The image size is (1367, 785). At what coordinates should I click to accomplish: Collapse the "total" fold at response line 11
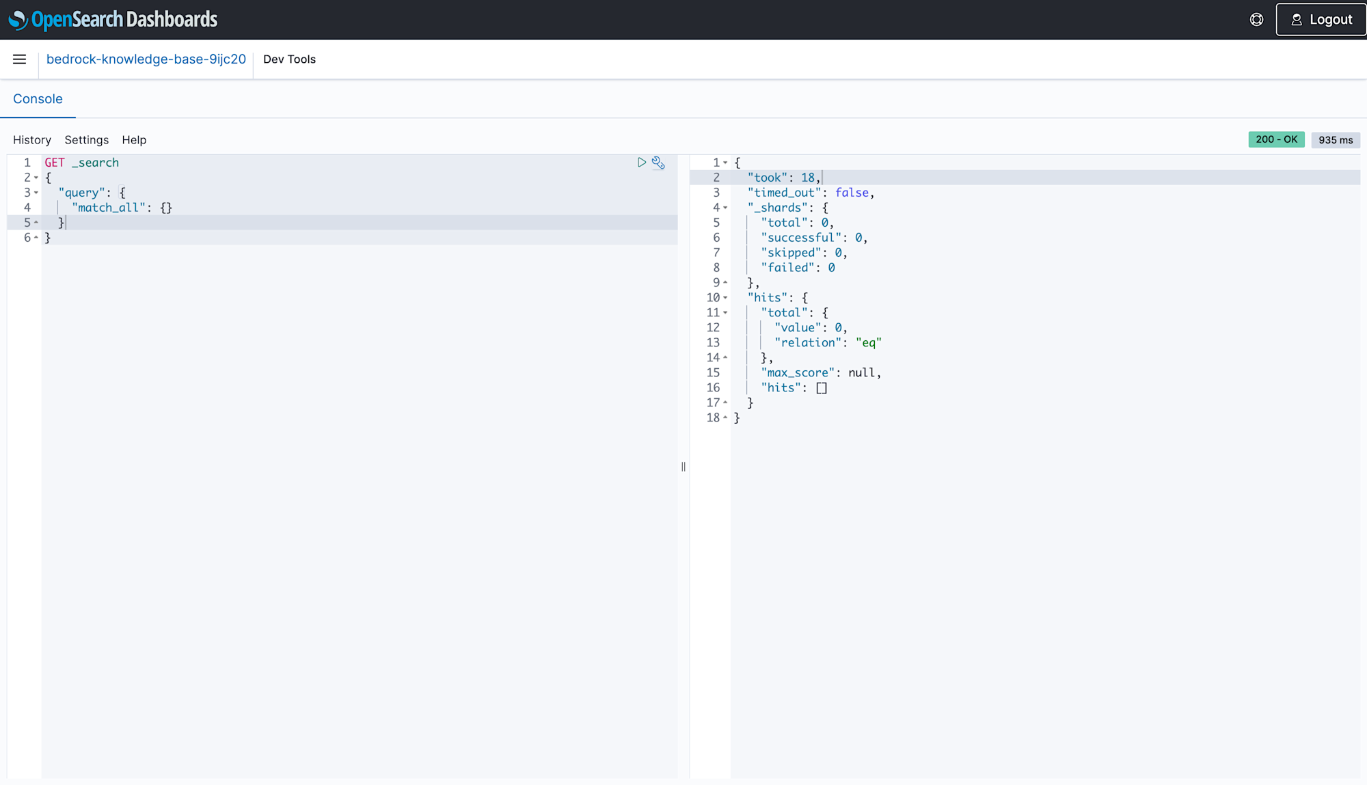pos(725,313)
